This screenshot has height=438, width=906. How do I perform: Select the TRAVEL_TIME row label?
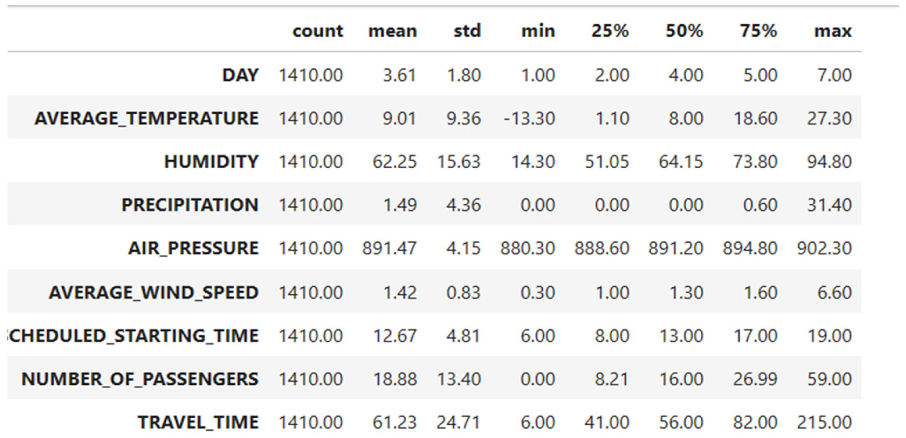[198, 422]
